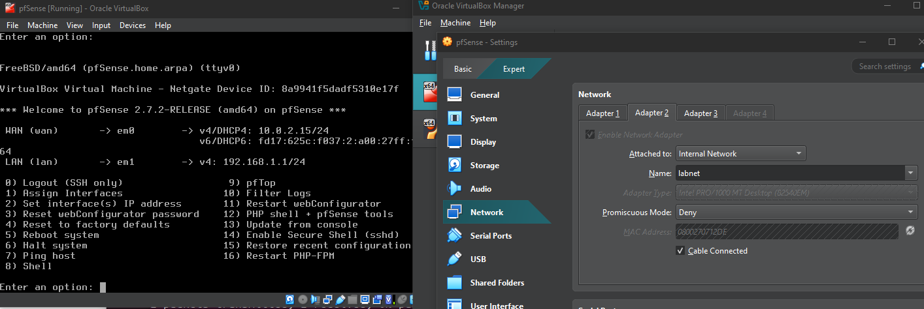Click the labnet network name field

(x=790, y=173)
